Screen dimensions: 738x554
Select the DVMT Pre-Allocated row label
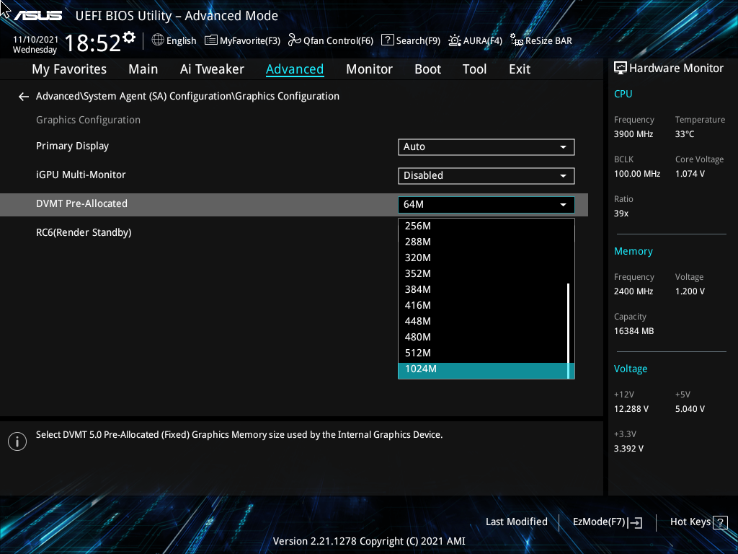82,204
